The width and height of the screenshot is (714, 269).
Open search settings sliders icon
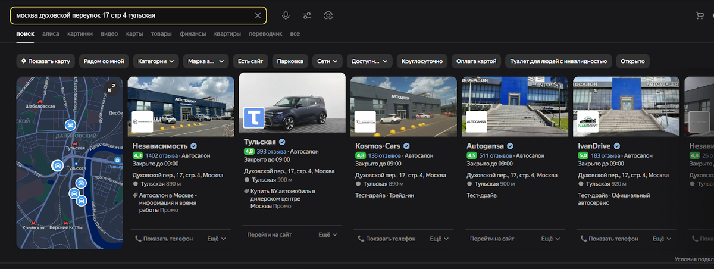click(307, 15)
